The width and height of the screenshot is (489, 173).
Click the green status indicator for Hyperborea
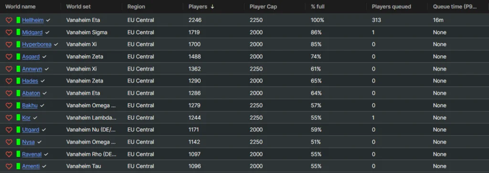point(19,44)
